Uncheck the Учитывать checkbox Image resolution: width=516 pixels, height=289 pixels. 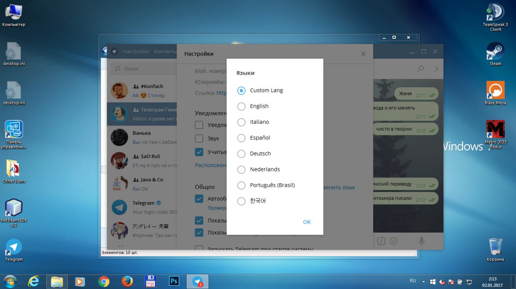[x=199, y=152]
